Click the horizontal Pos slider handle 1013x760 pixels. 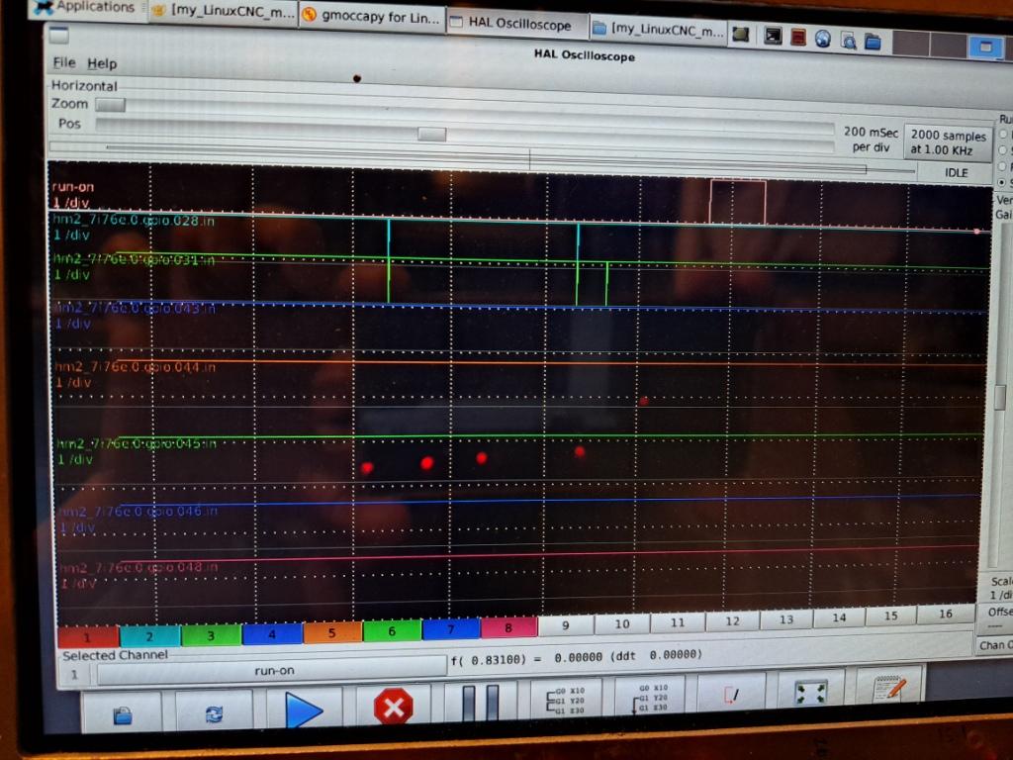pyautogui.click(x=431, y=134)
